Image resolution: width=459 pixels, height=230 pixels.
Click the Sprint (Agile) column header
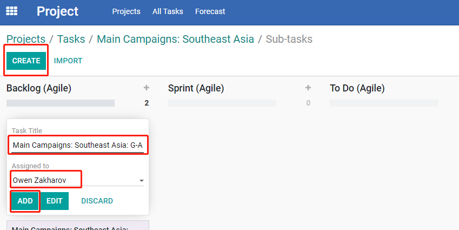[x=196, y=88]
